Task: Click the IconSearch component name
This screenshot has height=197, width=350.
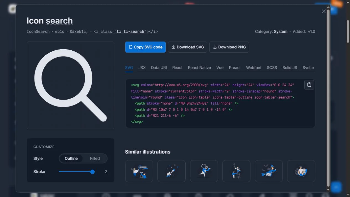Action: 38,32
